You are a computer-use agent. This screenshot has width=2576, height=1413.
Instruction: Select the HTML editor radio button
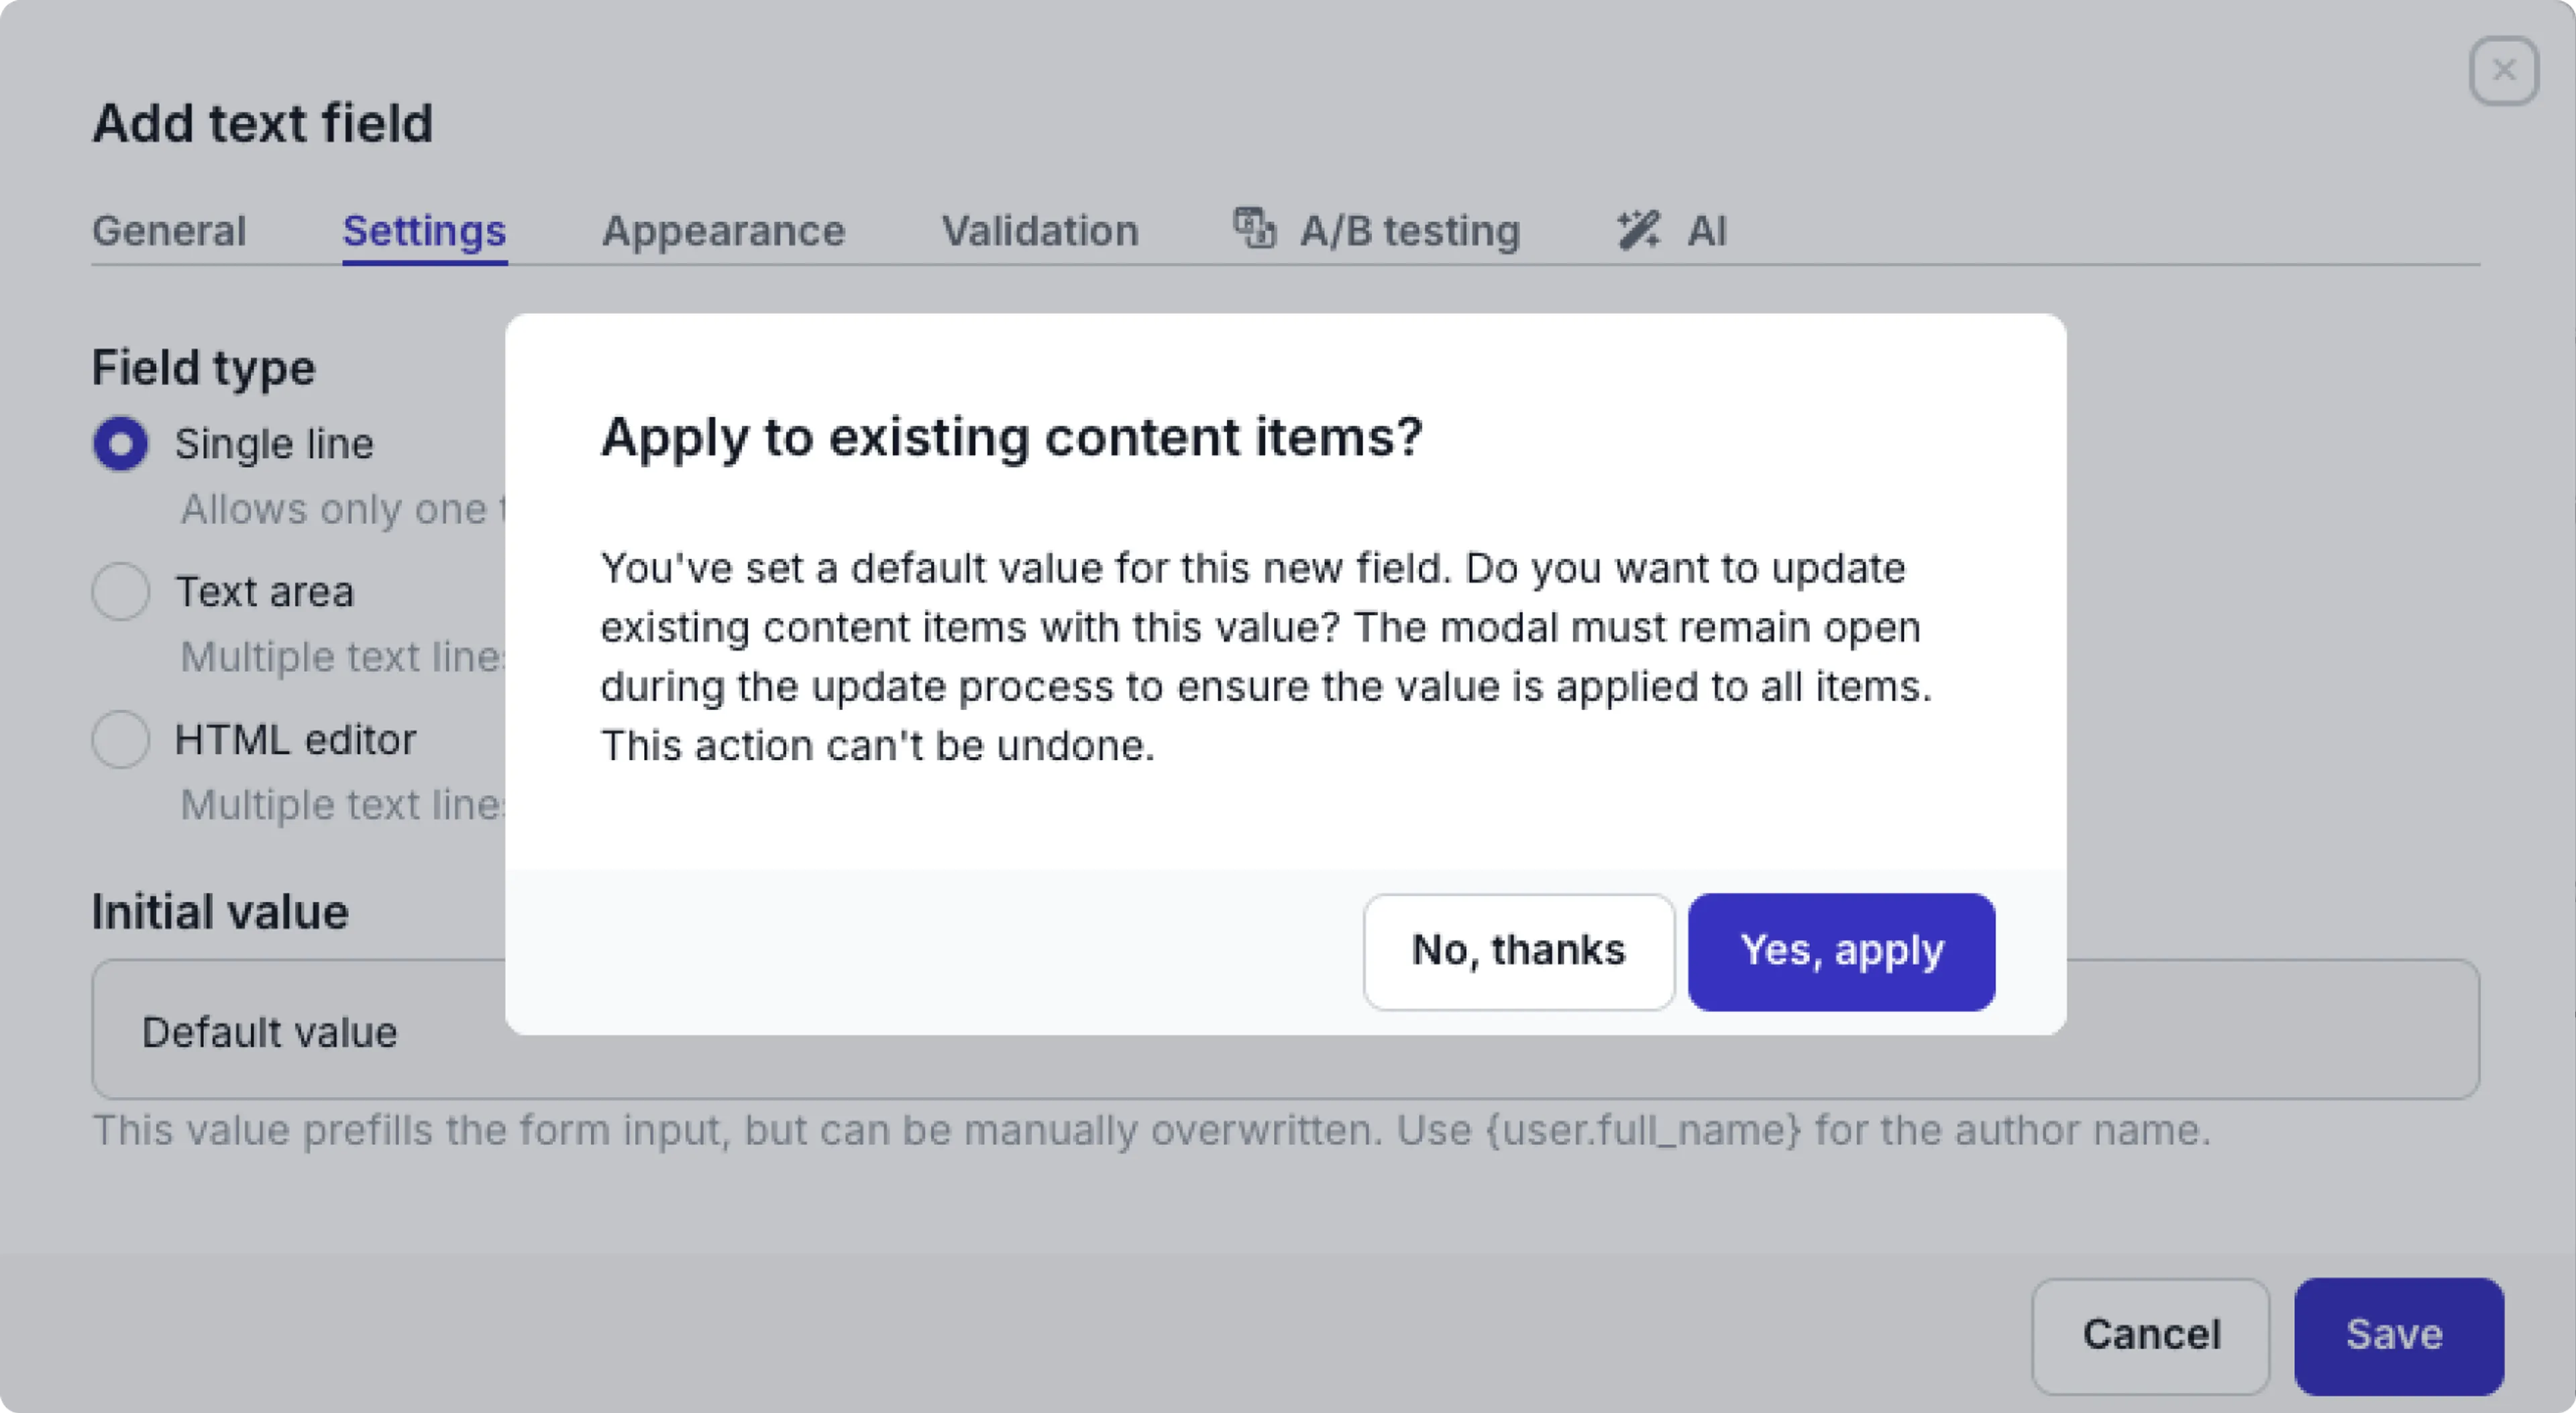pyautogui.click(x=121, y=739)
